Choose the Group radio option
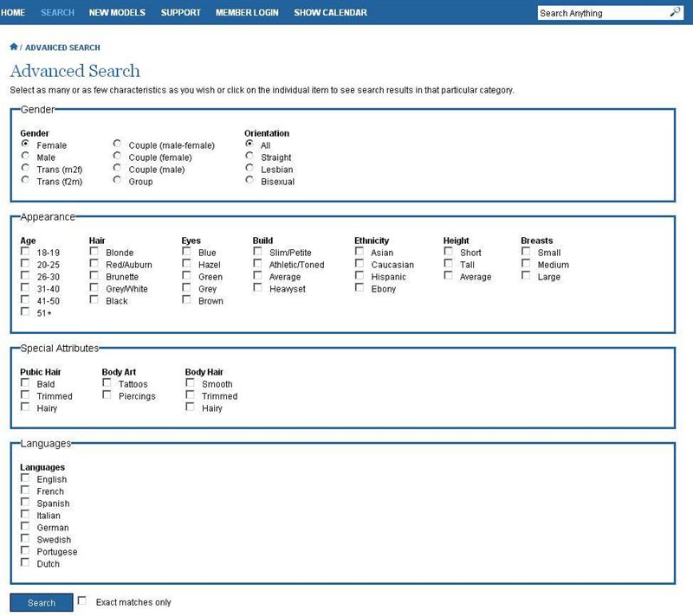The width and height of the screenshot is (693, 616). pos(117,180)
